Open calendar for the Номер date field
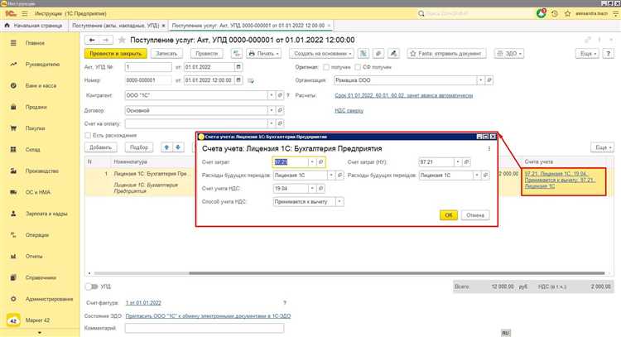 point(238,80)
